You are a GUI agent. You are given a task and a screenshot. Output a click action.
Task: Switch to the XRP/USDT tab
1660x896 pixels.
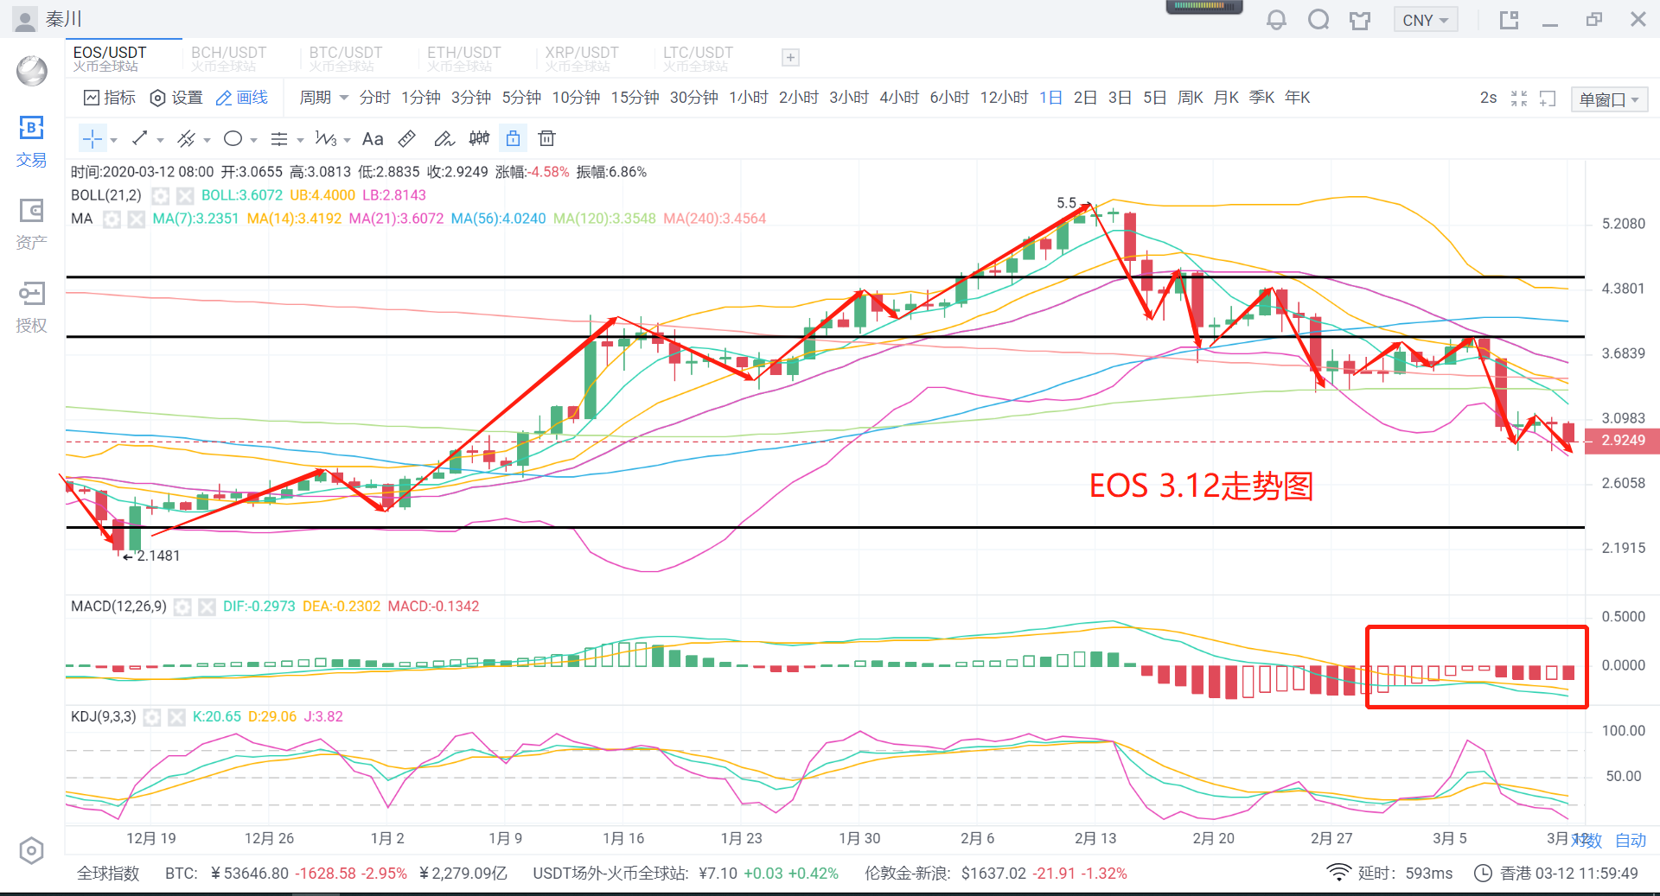582,58
